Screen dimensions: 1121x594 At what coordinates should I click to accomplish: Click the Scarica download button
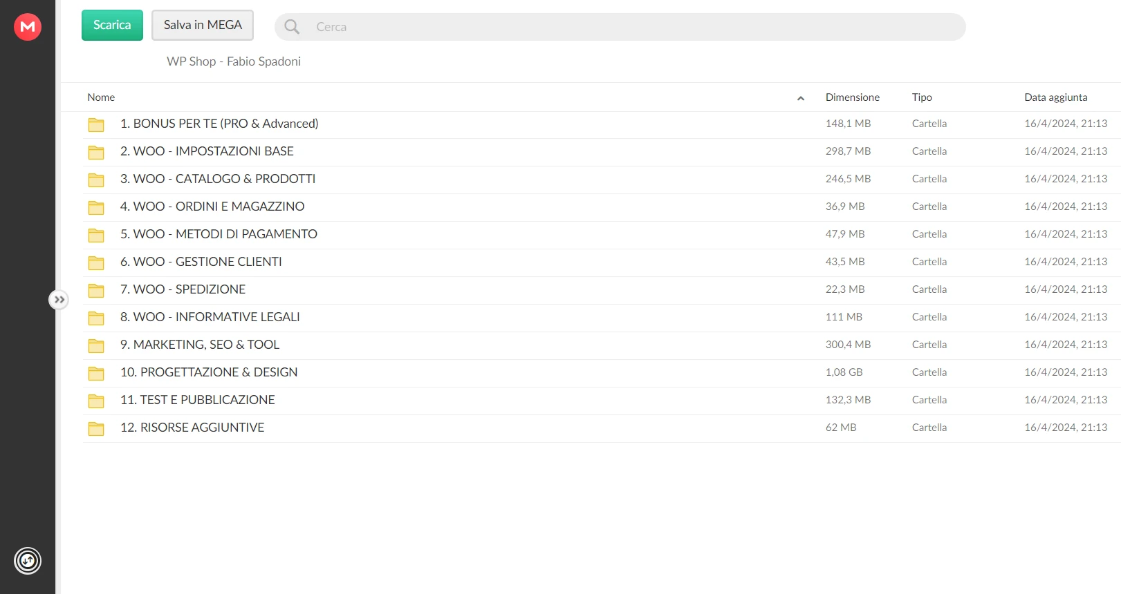pos(112,25)
